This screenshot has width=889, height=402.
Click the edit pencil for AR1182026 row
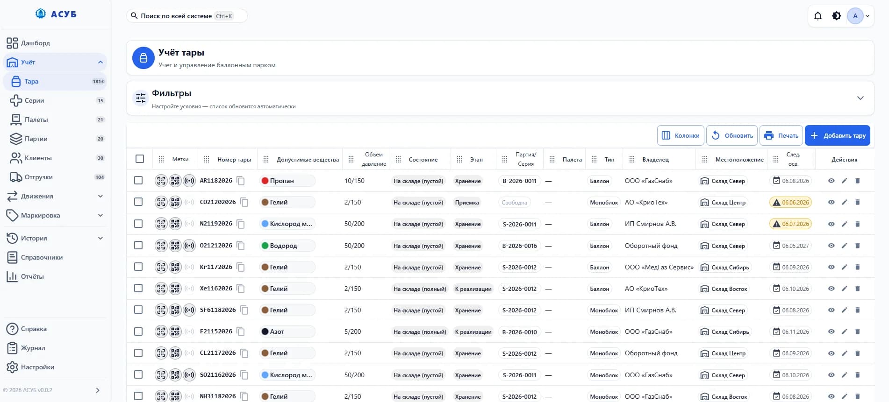click(x=844, y=181)
